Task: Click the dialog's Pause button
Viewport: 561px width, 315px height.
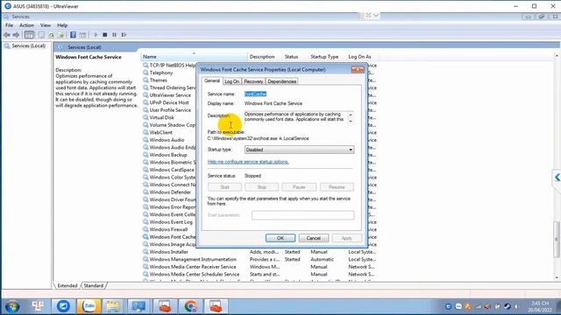Action: point(299,186)
